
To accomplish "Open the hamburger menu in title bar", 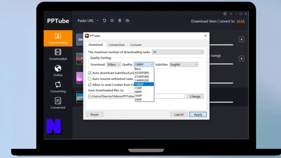I will pos(231,14).
